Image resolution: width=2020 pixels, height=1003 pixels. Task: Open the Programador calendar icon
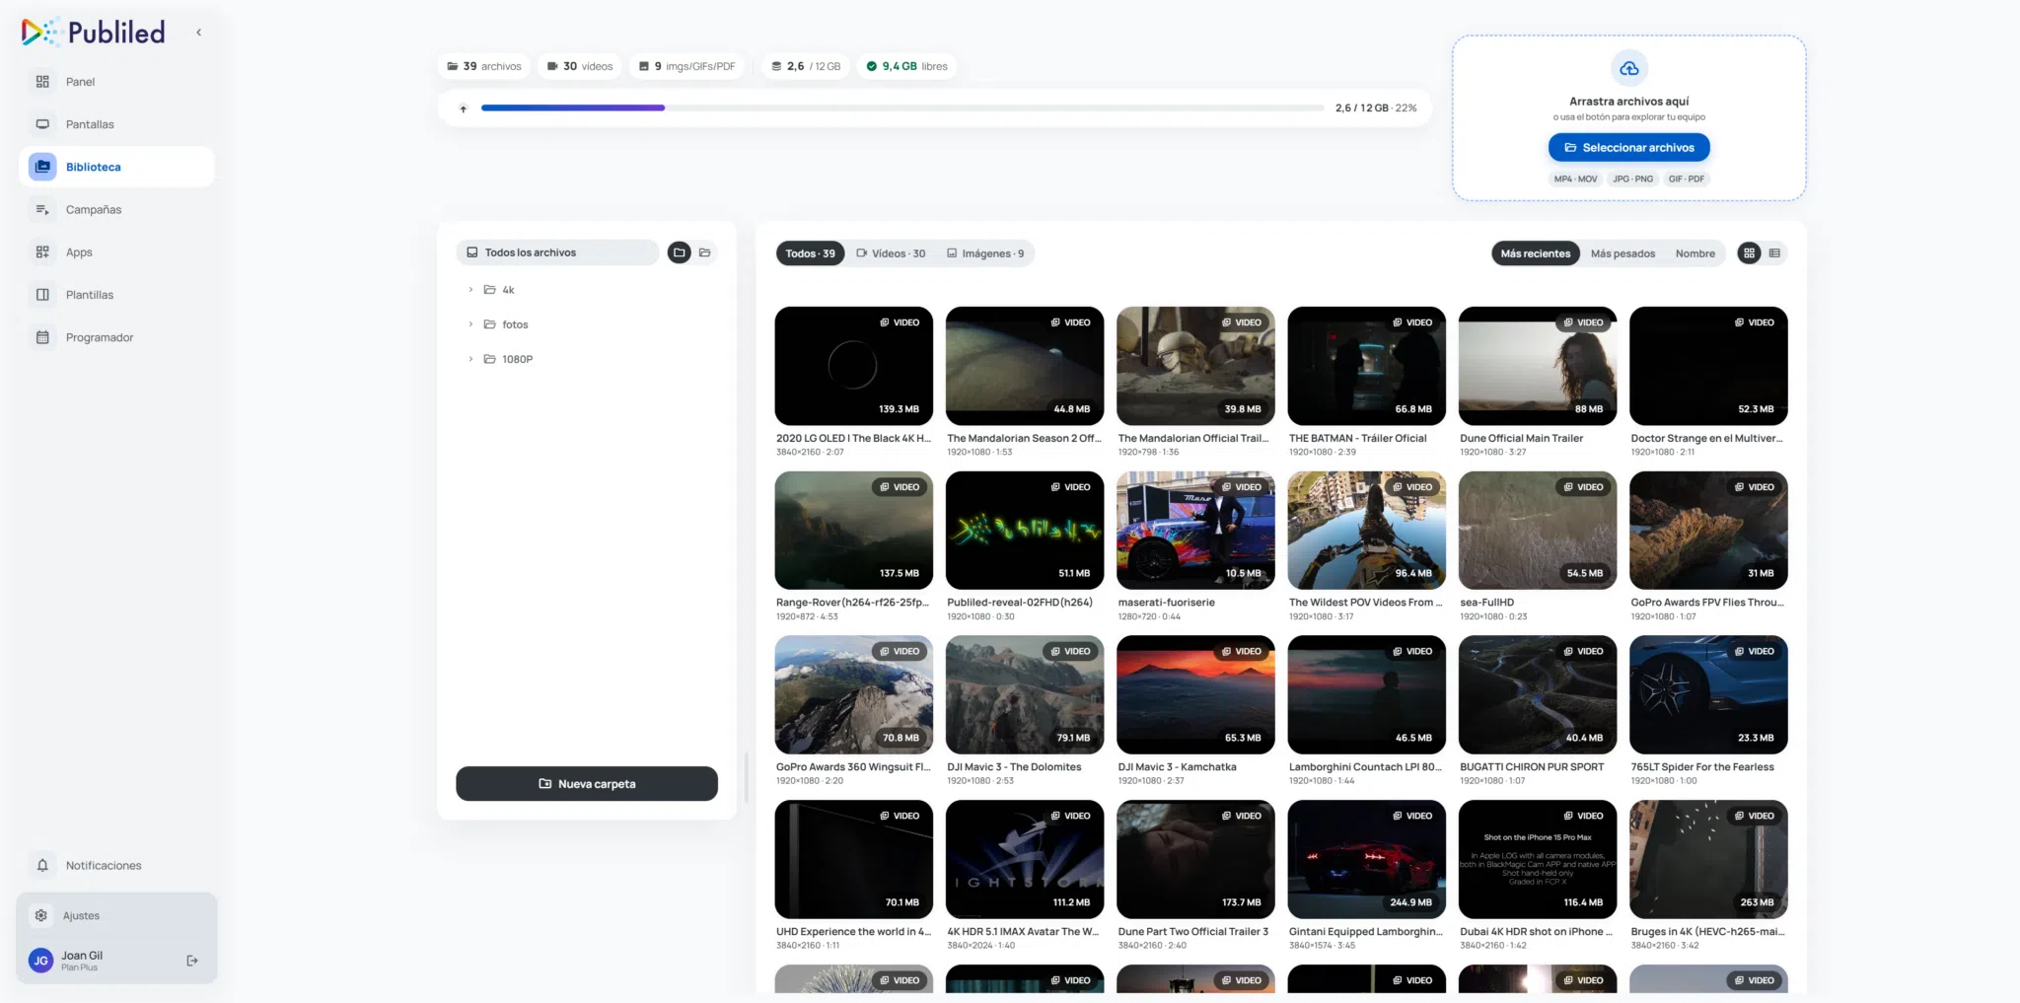[42, 337]
